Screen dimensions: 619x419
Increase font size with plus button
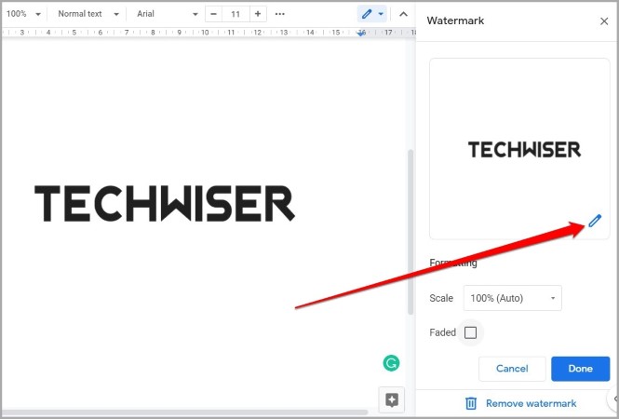click(x=258, y=14)
